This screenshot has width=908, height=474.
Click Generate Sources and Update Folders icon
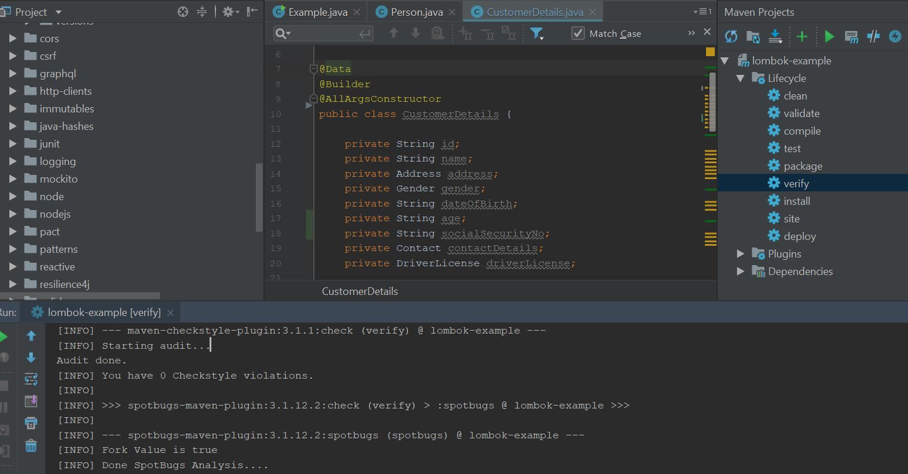click(753, 36)
